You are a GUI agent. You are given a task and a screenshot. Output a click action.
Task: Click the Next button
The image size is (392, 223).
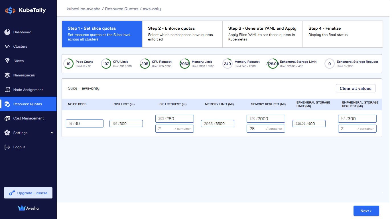[366, 211]
